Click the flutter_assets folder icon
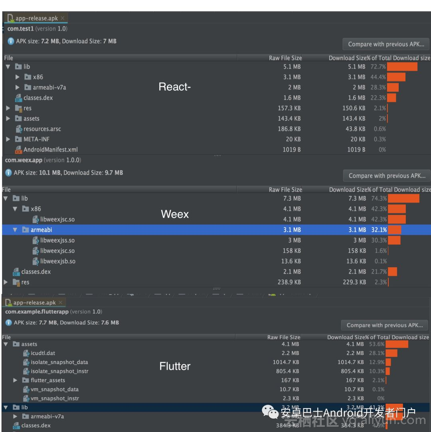 coord(26,380)
